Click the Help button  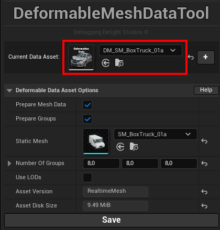coord(206,90)
